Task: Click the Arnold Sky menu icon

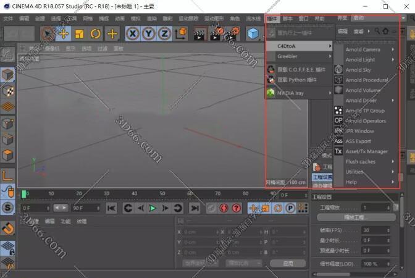Action: 338,70
